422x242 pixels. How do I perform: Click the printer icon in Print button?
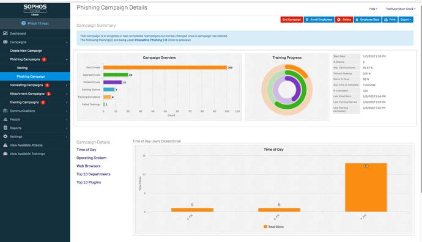386,20
